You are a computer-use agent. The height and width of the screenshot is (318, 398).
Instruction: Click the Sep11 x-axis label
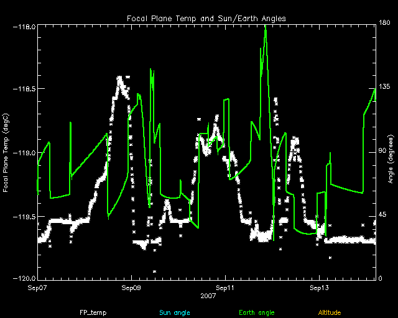coord(225,288)
